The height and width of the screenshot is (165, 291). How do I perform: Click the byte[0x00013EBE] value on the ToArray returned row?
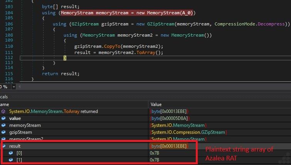click(169, 111)
